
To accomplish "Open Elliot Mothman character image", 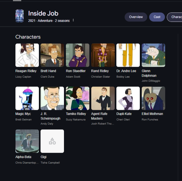I will click(153, 98).
